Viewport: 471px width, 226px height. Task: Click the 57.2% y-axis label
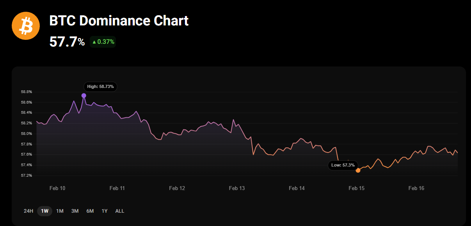pyautogui.click(x=27, y=176)
